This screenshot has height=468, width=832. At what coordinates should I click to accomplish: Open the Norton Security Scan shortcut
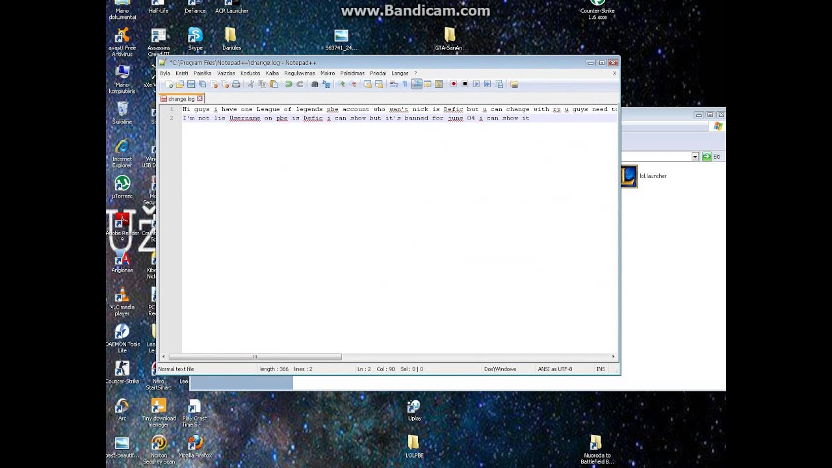159,450
